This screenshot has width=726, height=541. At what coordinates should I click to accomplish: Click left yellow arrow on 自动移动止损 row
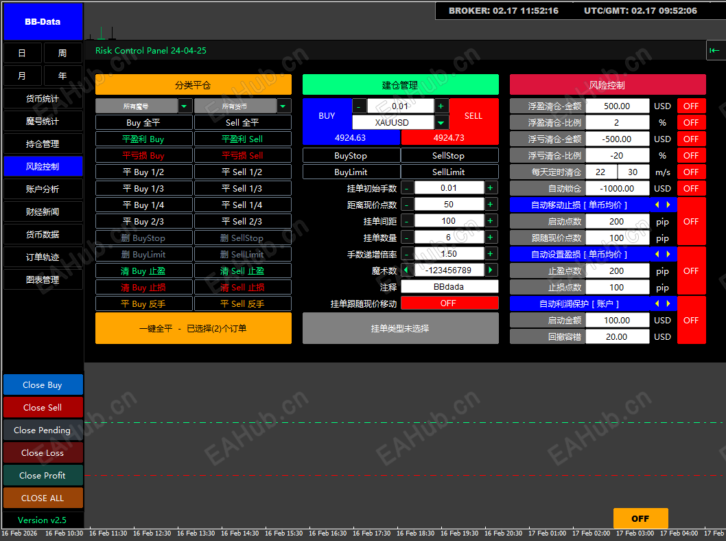[x=657, y=205]
